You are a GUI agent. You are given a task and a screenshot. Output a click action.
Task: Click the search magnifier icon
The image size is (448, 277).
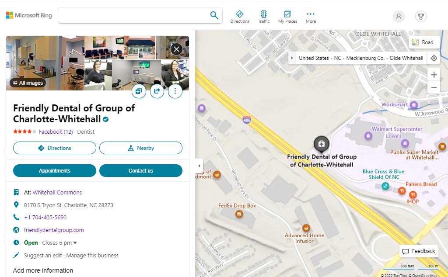(x=214, y=15)
